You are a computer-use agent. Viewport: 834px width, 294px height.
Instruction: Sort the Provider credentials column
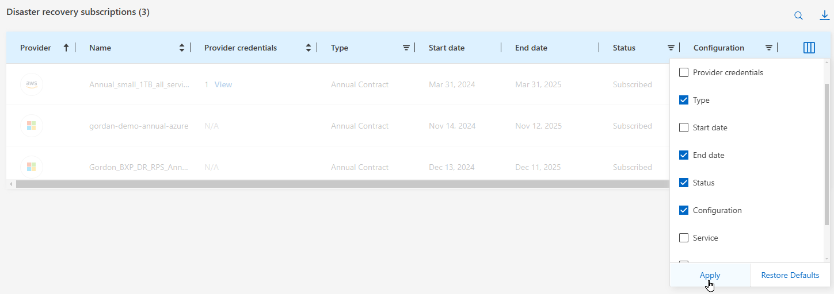pos(309,48)
